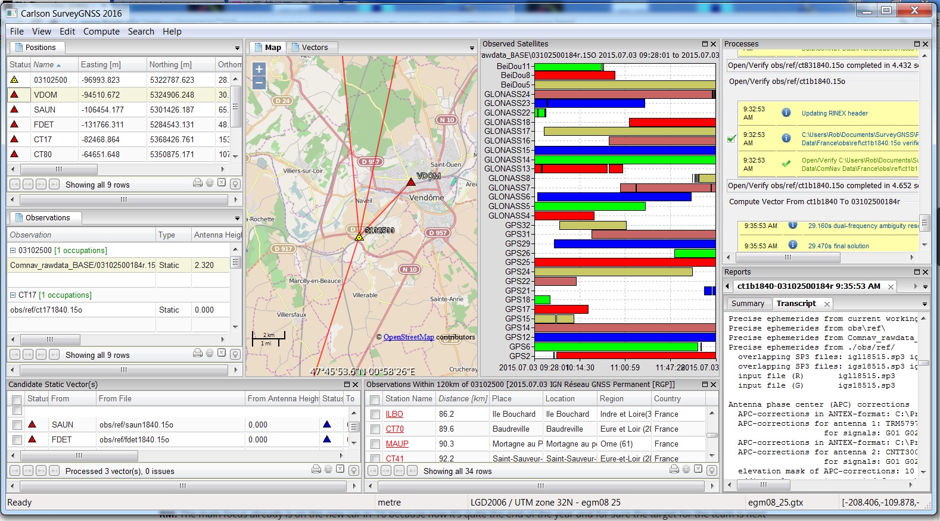This screenshot has height=521, width=940.
Task: Close the Reports panel
Action: 925,272
